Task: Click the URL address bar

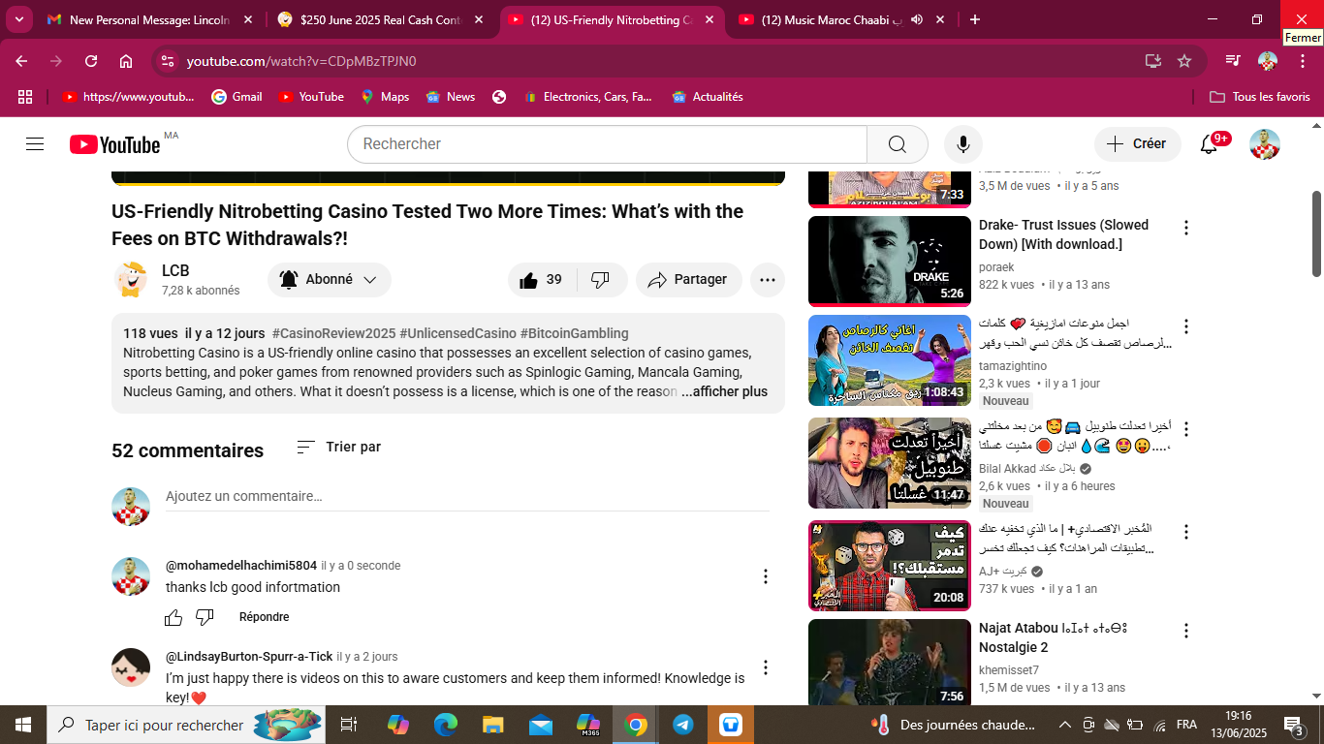Action: tap(659, 61)
